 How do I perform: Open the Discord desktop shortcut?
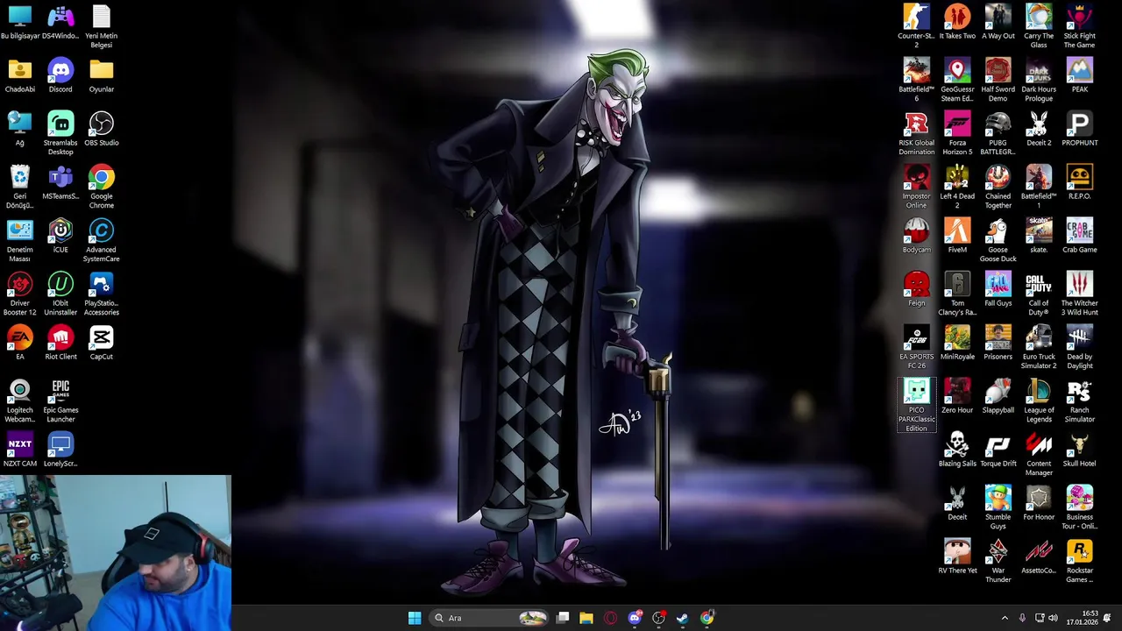click(60, 75)
